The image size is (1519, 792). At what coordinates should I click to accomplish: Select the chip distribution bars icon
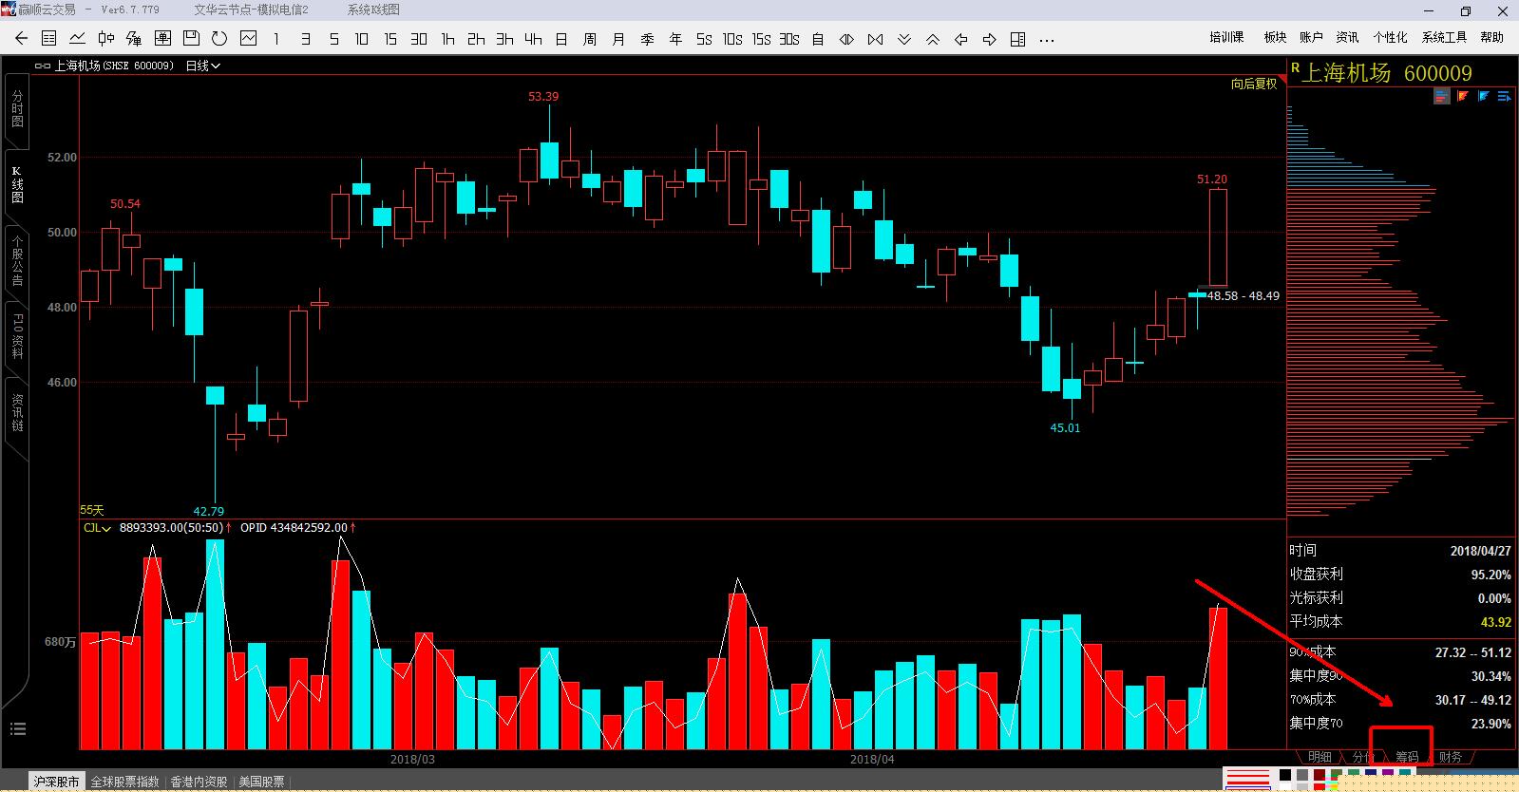(x=1442, y=96)
